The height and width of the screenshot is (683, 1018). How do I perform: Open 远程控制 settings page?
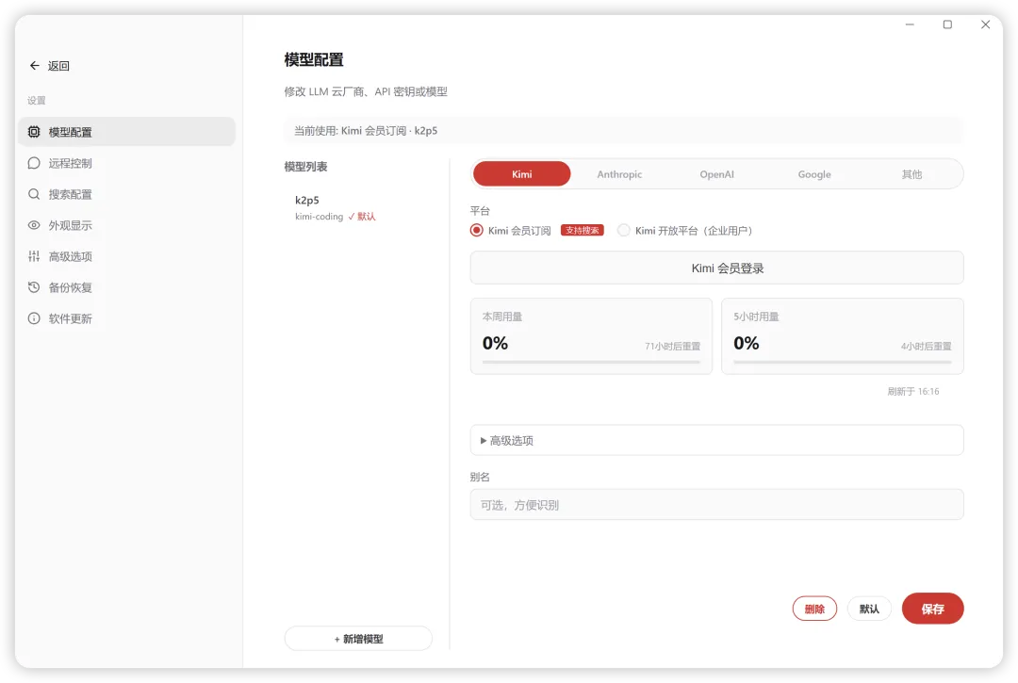(x=127, y=163)
